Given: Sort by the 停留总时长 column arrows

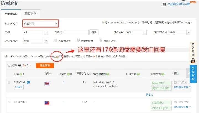Looking at the screenshot, I should pyautogui.click(x=90, y=73).
